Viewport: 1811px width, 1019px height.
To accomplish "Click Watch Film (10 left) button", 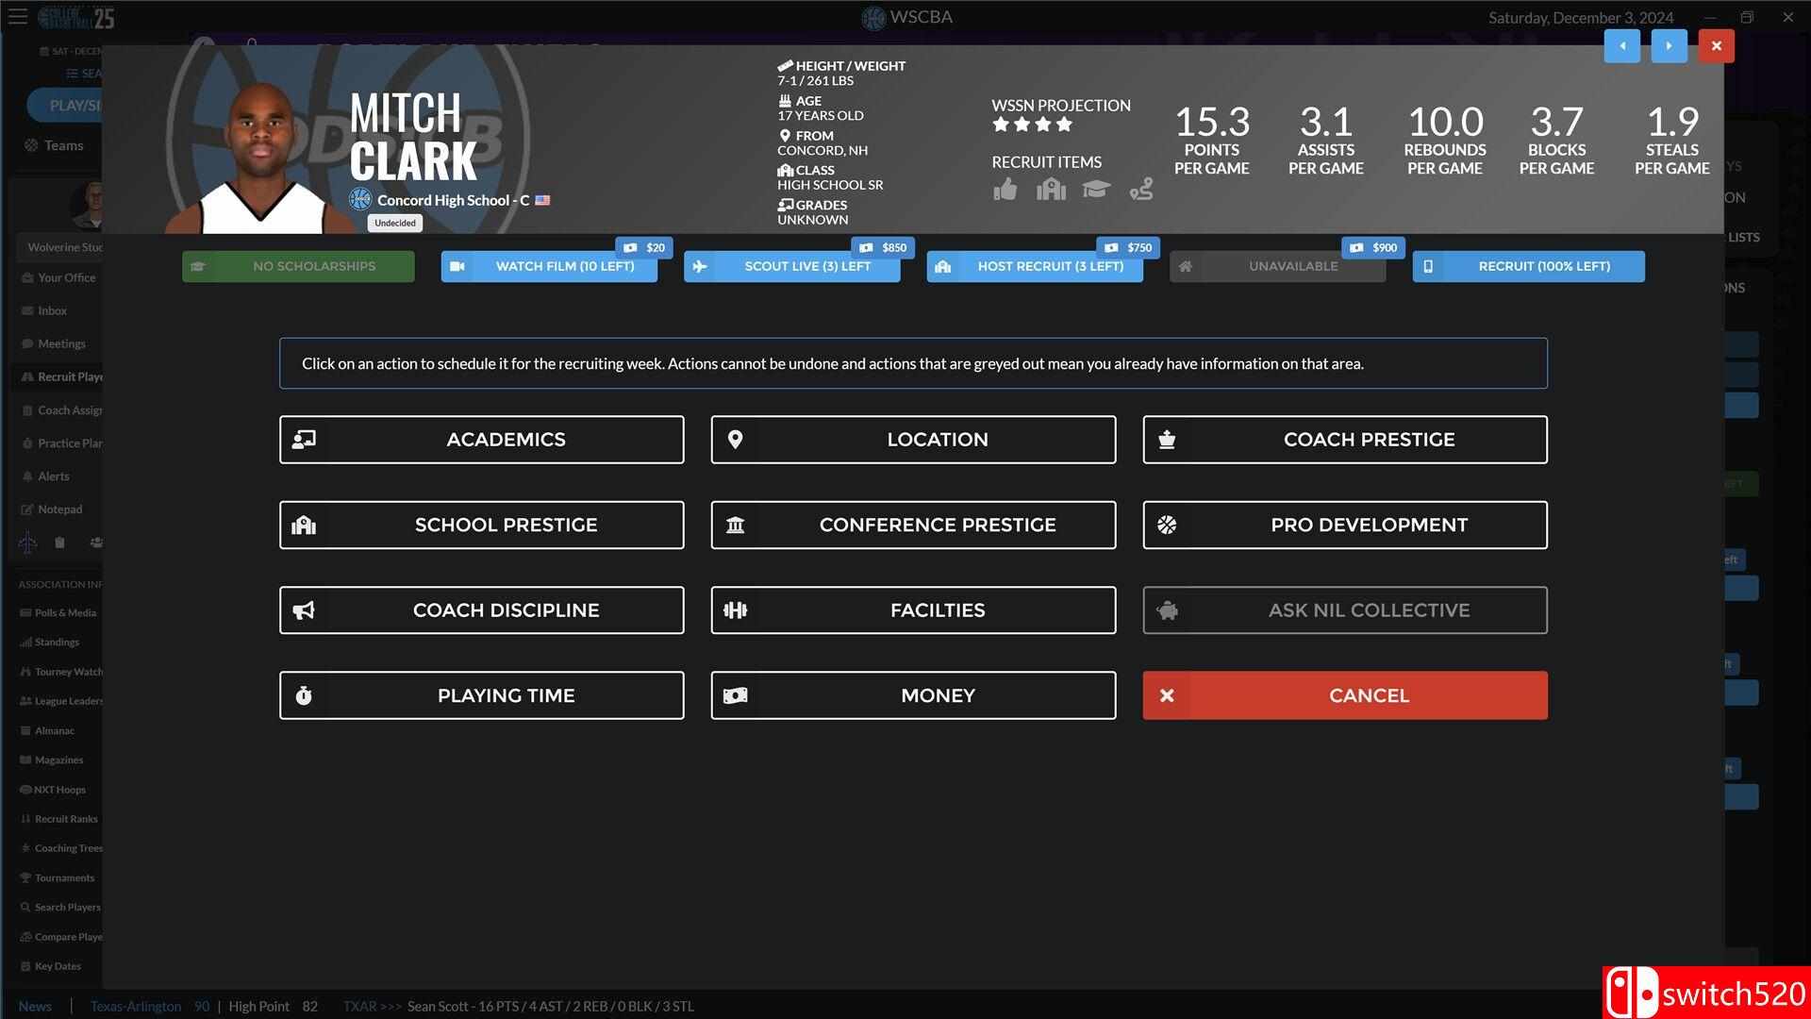I will 549,266.
